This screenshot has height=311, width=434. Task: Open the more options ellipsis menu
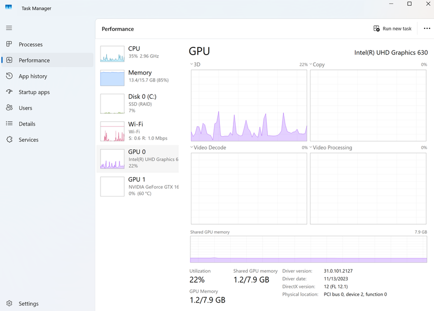coord(427,28)
